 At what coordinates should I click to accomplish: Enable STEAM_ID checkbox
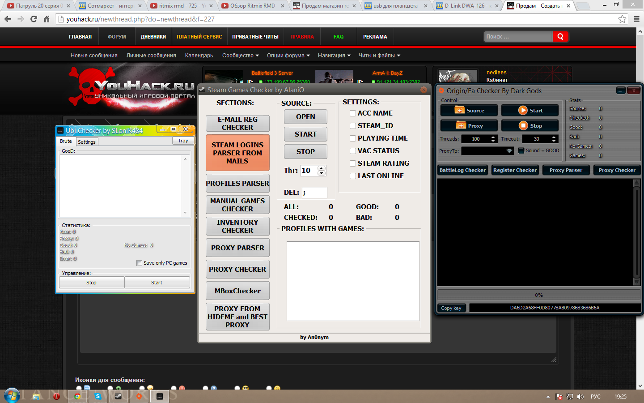[x=353, y=126]
